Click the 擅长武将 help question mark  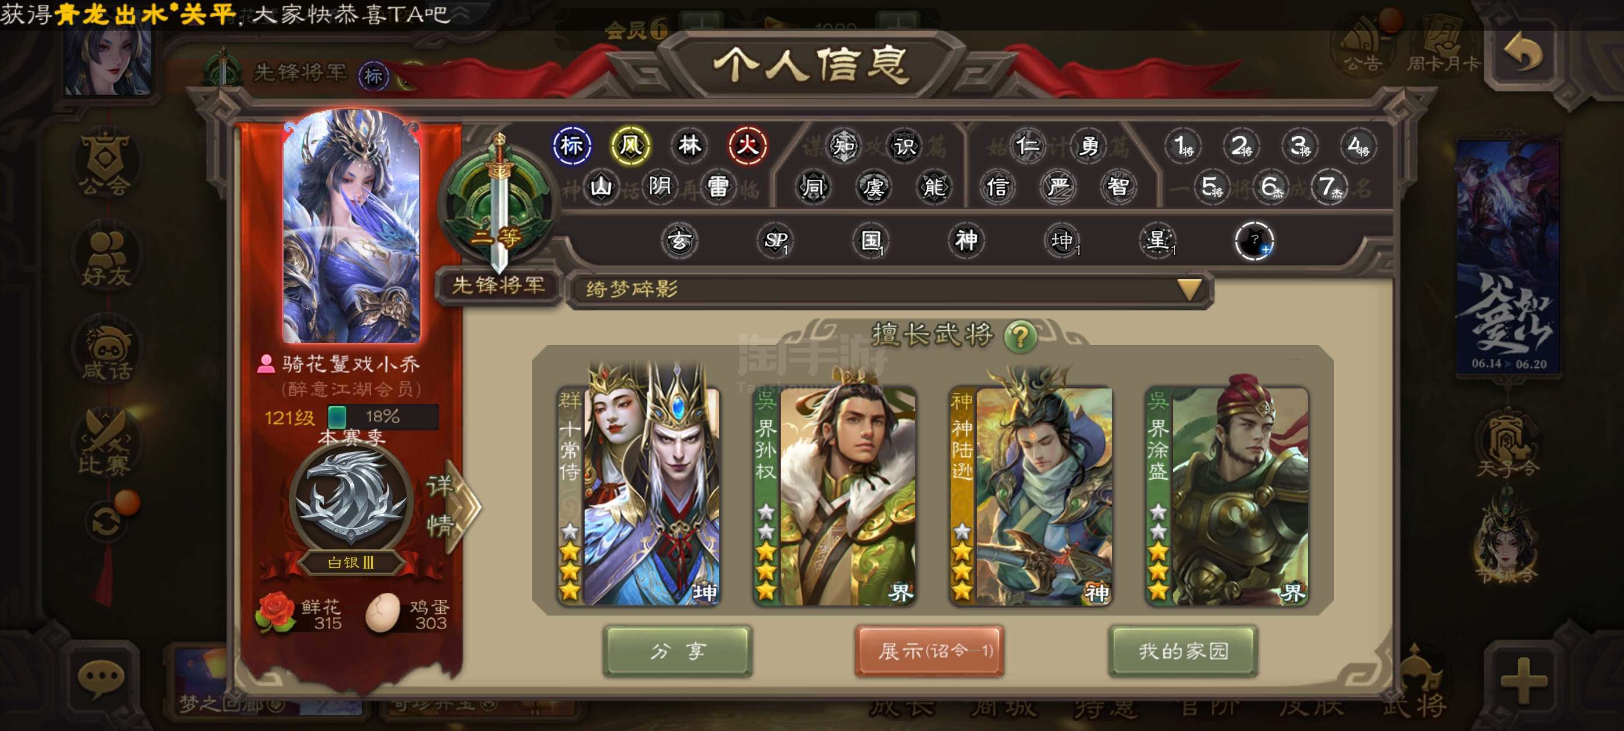(1020, 336)
